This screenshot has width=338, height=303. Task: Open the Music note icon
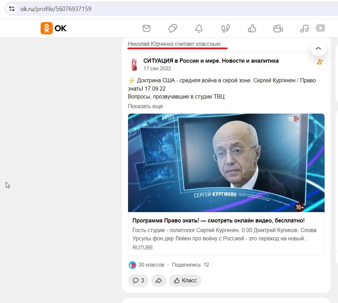[304, 28]
